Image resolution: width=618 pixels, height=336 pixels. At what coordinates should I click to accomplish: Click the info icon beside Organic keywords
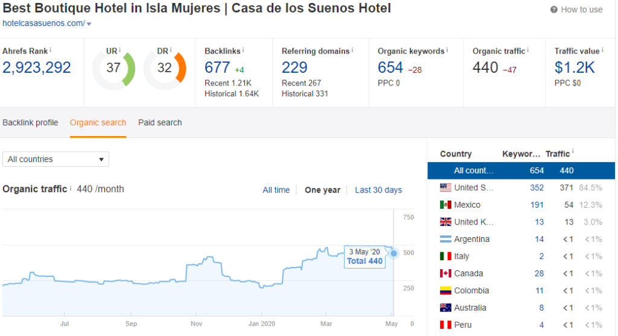[x=448, y=51]
